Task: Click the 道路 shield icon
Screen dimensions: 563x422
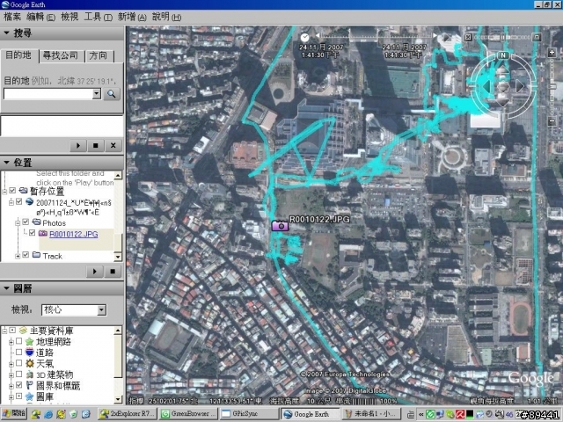Action: pos(30,352)
